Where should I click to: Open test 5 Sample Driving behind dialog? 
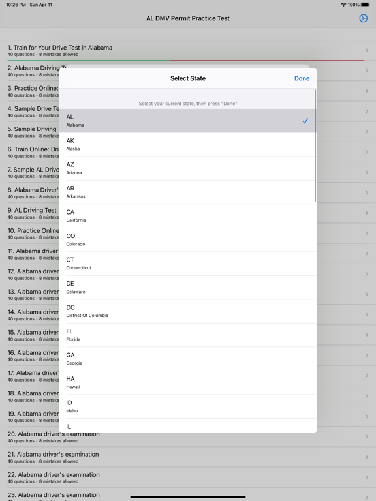[29, 132]
